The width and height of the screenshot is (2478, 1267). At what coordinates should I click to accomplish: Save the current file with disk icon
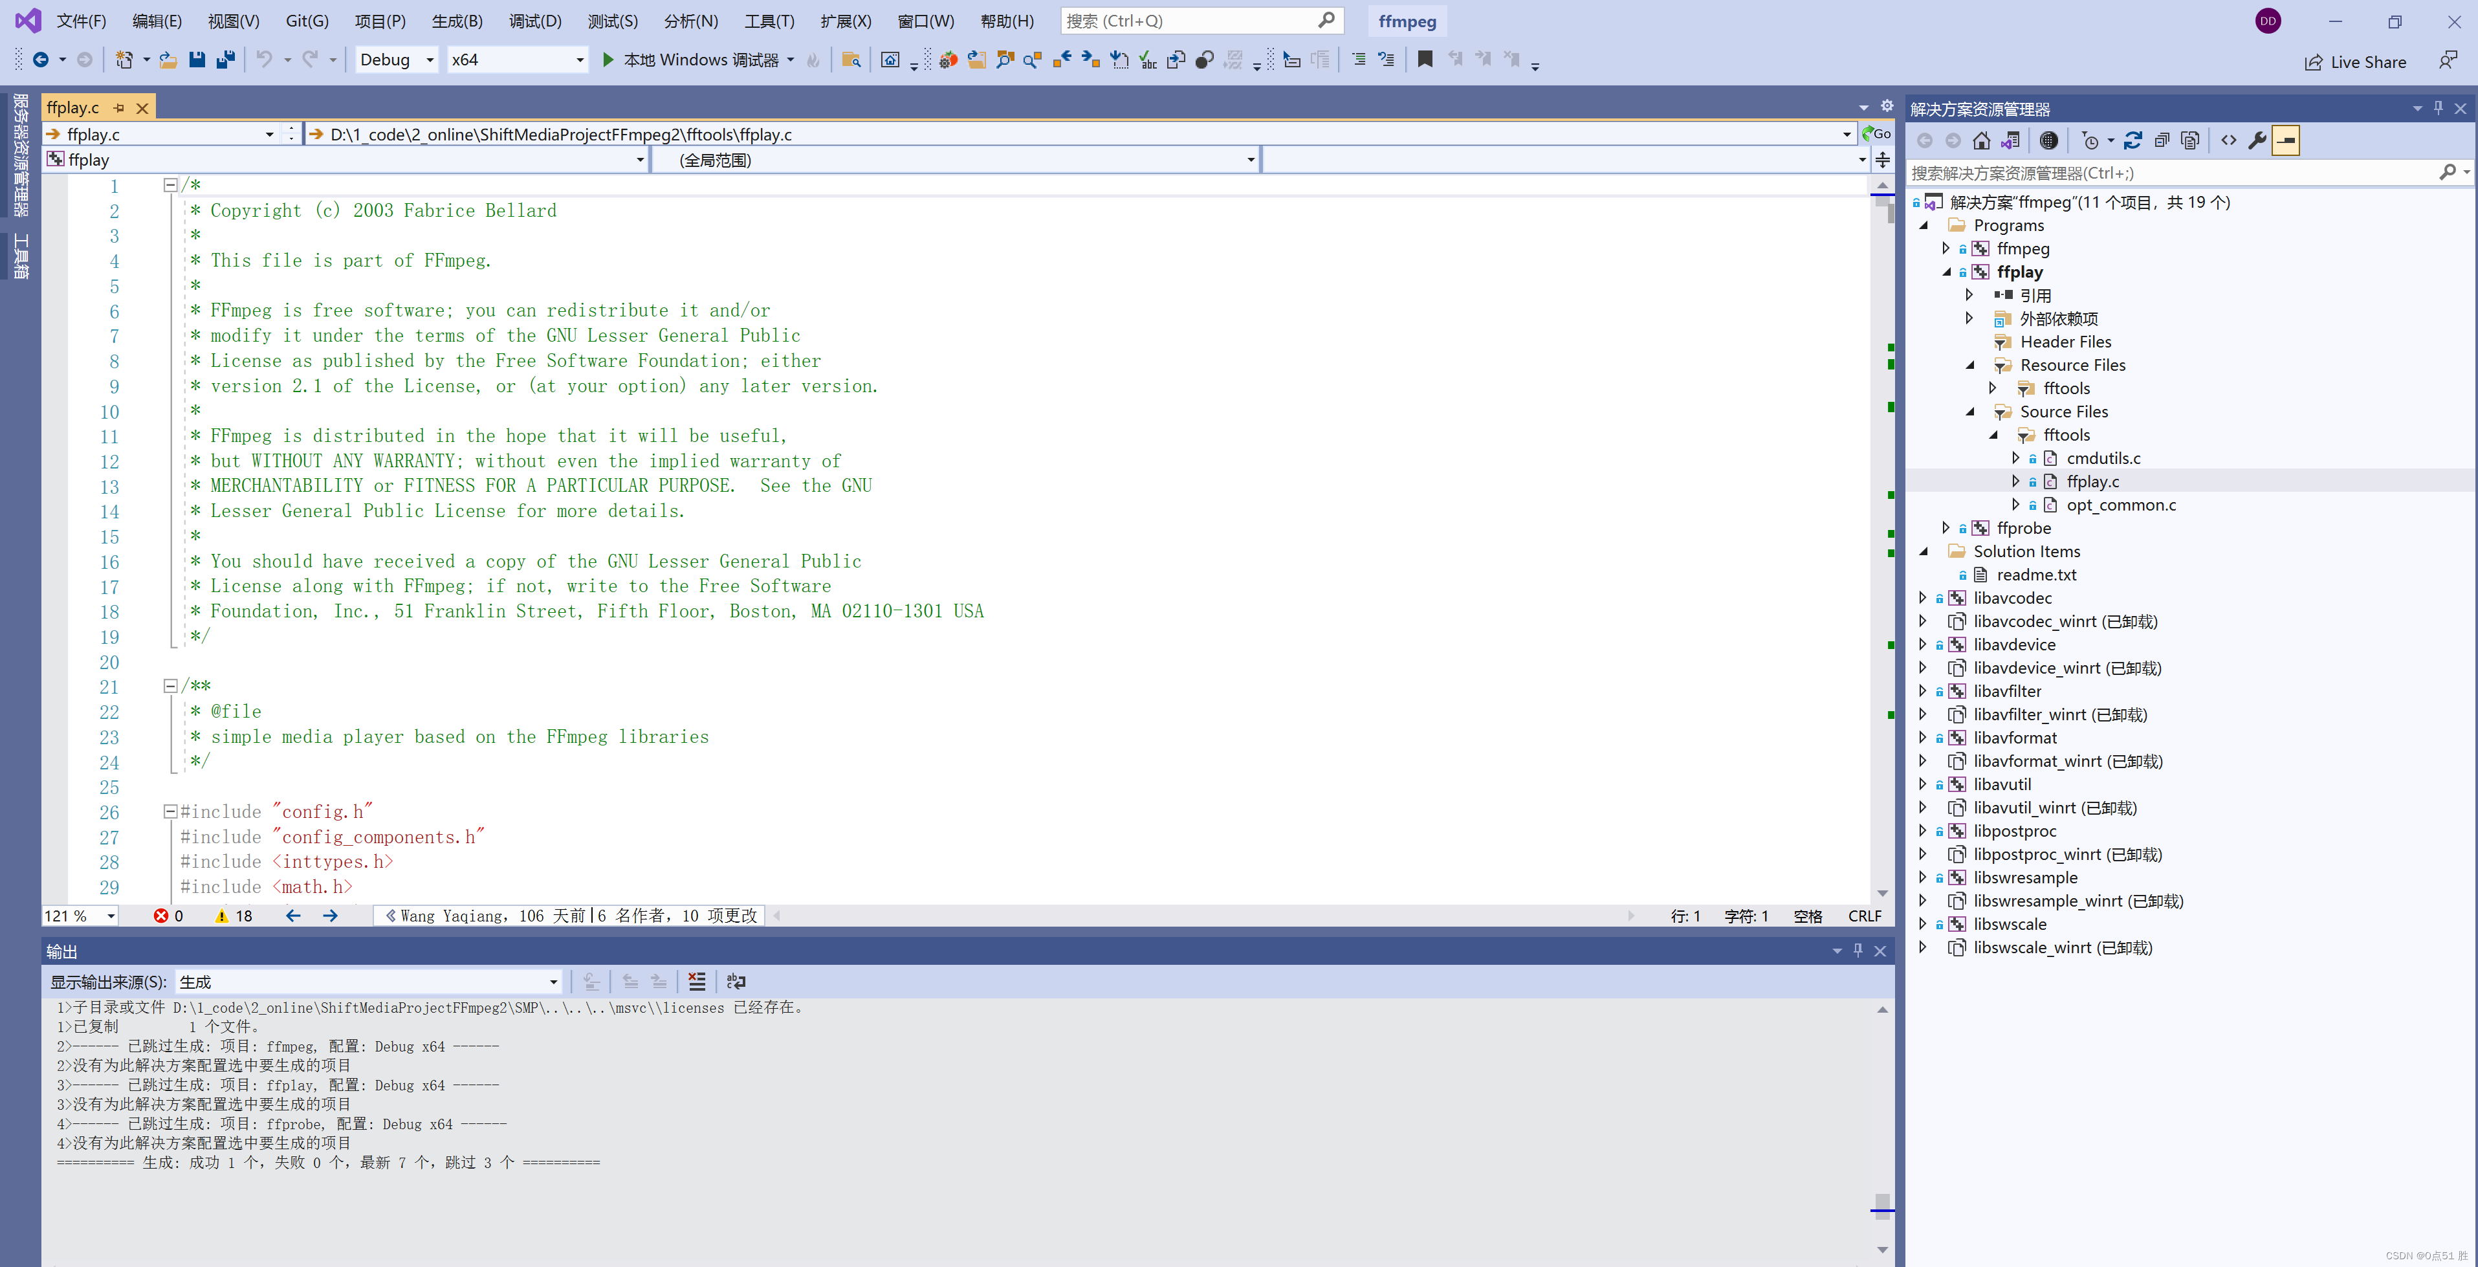click(x=197, y=60)
